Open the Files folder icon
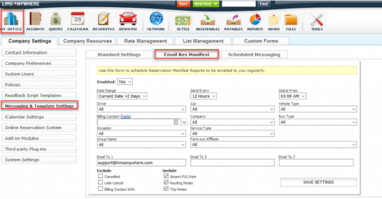 [291, 20]
